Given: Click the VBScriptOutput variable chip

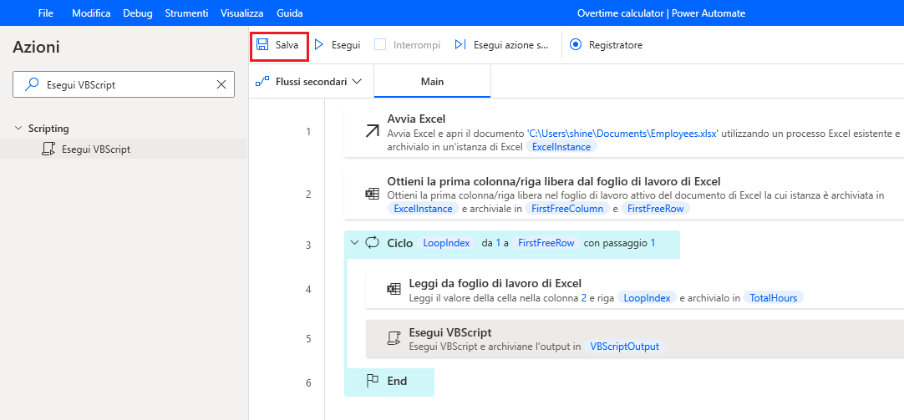Looking at the screenshot, I should coord(624,347).
